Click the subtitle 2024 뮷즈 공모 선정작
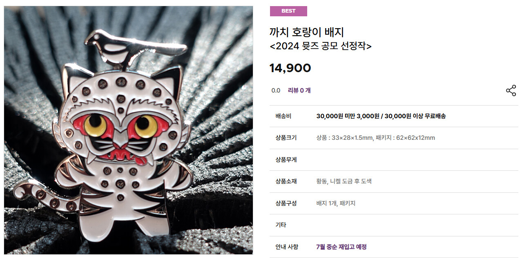 (321, 46)
